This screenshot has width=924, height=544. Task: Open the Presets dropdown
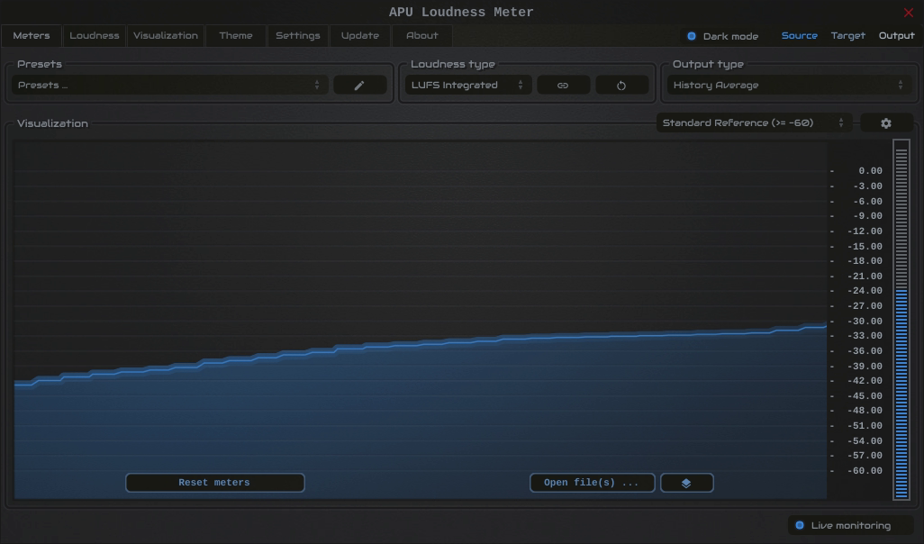[x=169, y=86]
